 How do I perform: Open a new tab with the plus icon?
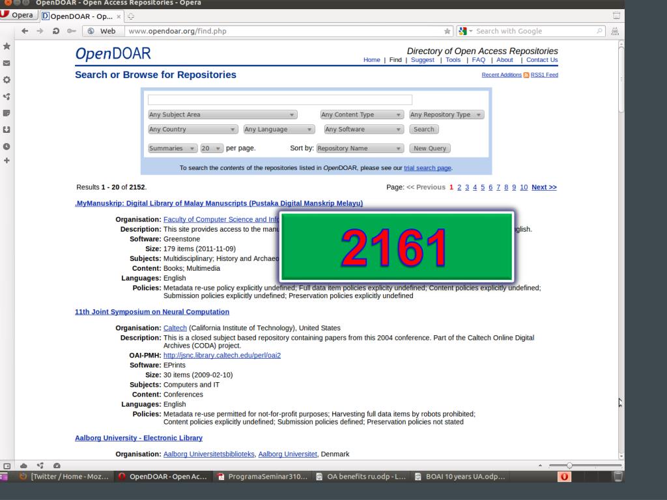[x=131, y=16]
